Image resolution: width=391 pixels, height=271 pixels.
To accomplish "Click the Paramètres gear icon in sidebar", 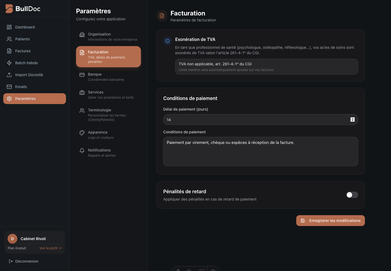I will 9,99.
